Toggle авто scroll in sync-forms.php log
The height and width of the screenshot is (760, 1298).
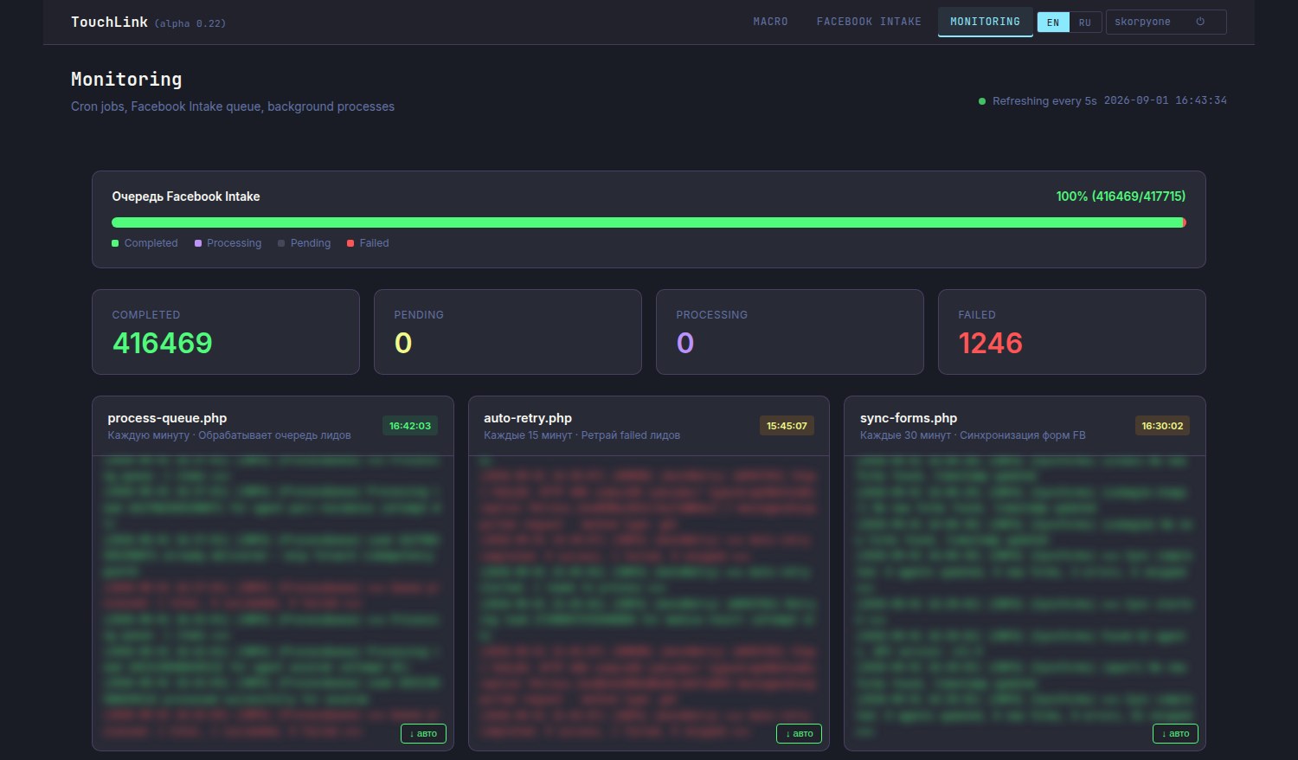(1175, 733)
